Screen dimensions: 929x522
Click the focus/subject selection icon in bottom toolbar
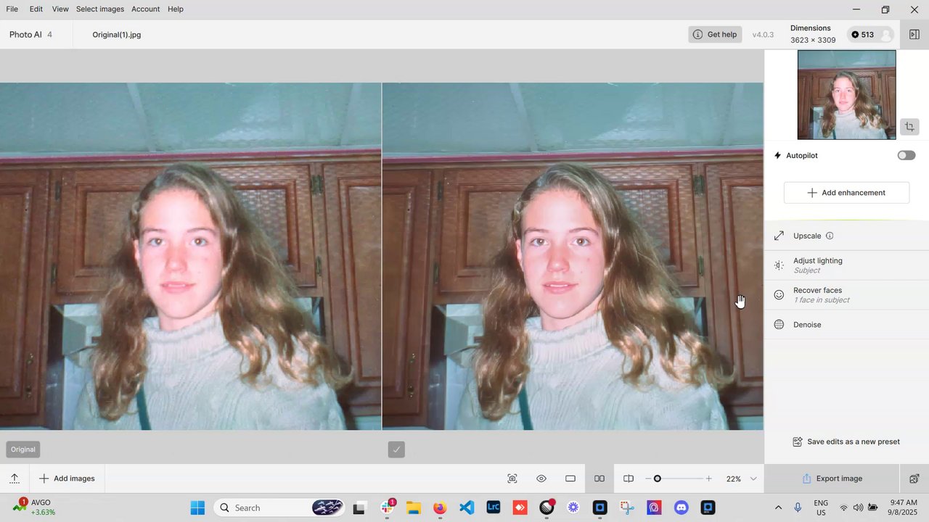[x=512, y=478]
